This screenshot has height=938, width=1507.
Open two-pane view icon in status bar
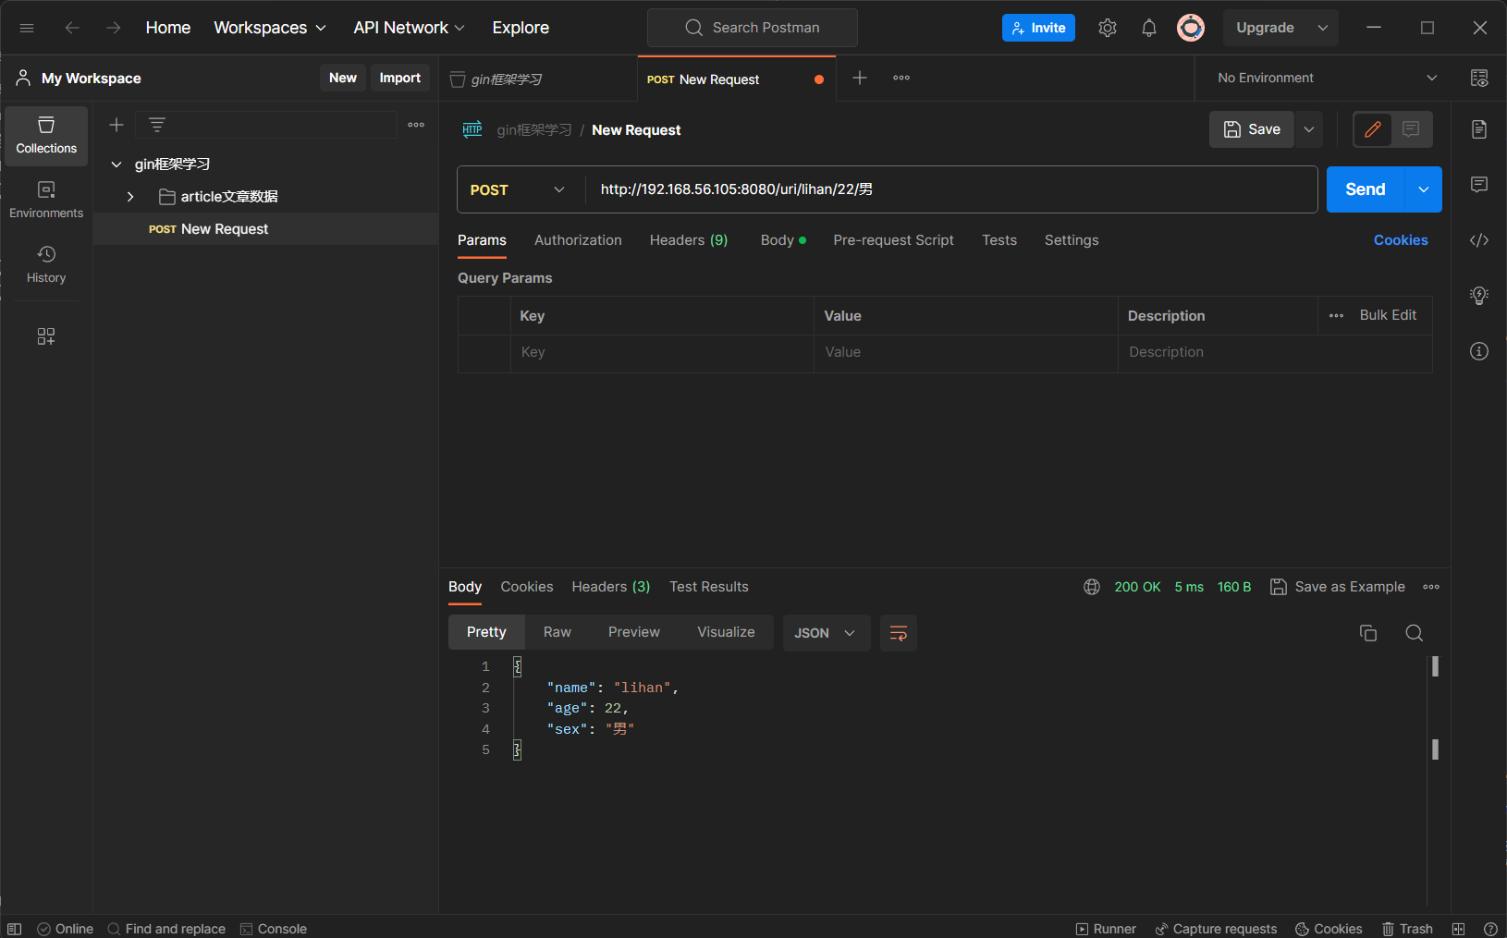point(1458,929)
